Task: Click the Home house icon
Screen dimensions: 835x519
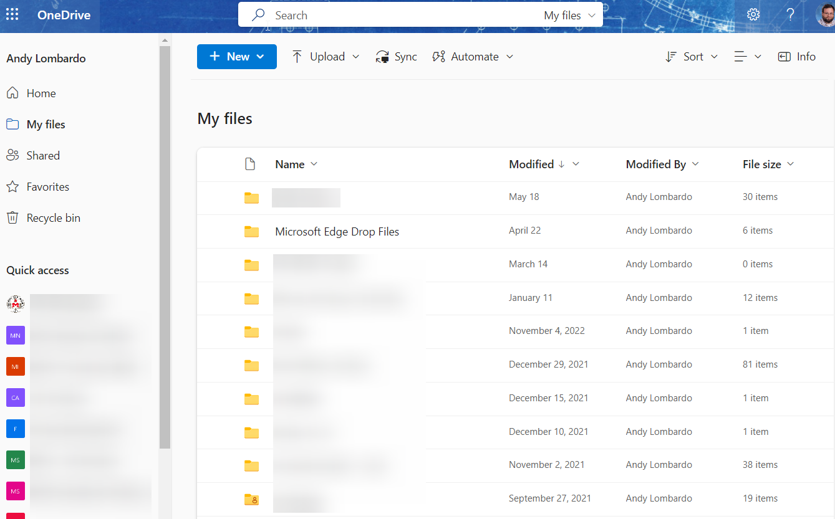Action: (x=12, y=93)
